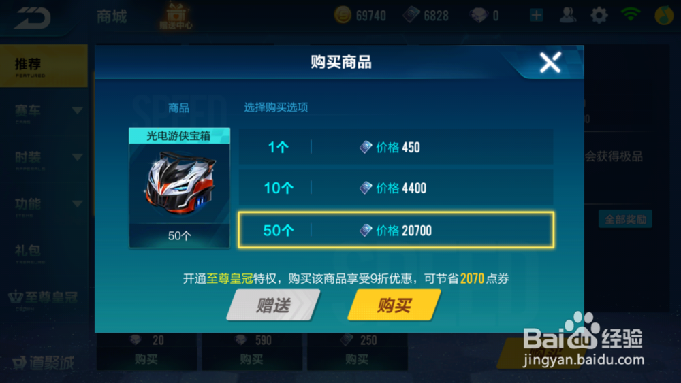Open the gift center icon

(x=176, y=16)
